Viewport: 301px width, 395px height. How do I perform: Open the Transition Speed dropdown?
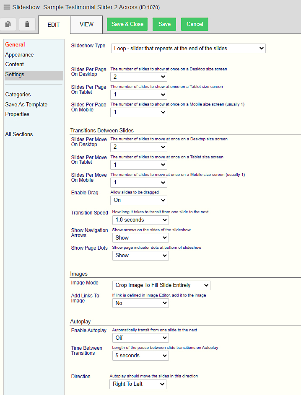[x=140, y=220]
